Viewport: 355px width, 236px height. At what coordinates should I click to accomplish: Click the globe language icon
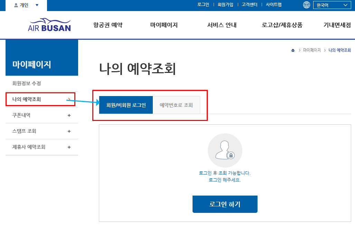click(x=306, y=5)
